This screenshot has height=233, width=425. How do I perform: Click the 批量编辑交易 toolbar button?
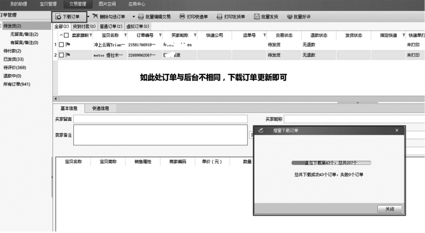point(155,17)
